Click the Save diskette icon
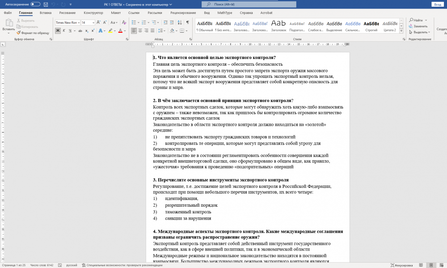Viewport: 447px width, 268px height. pos(46,4)
